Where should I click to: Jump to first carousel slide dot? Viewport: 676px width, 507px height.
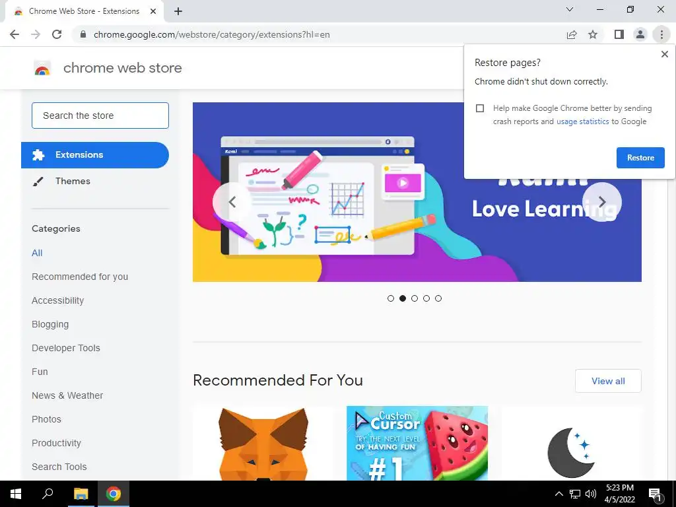point(391,298)
